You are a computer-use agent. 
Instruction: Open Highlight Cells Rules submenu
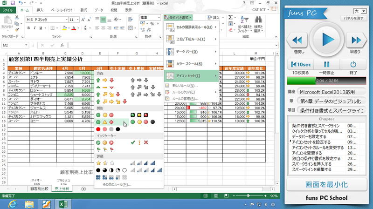[192, 27]
